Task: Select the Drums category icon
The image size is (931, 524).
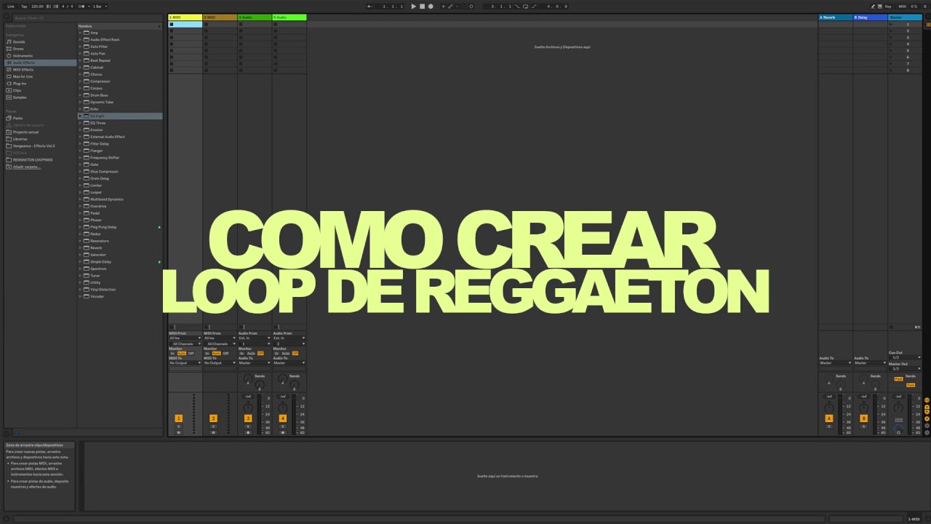Action: [x=8, y=49]
